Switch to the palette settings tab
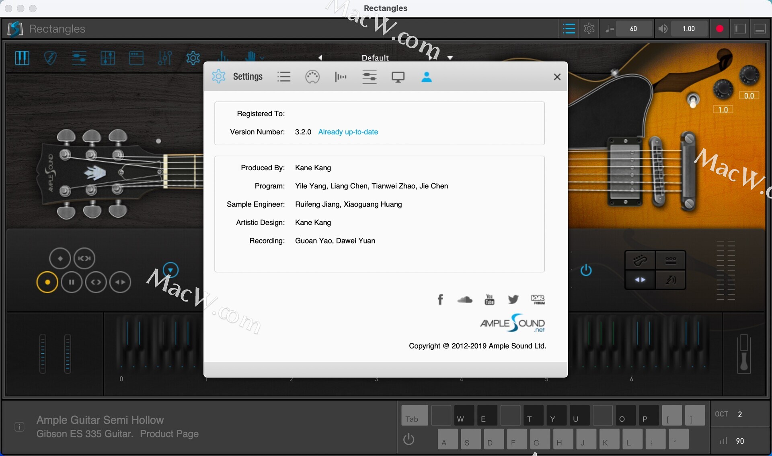This screenshot has height=456, width=772. point(312,76)
